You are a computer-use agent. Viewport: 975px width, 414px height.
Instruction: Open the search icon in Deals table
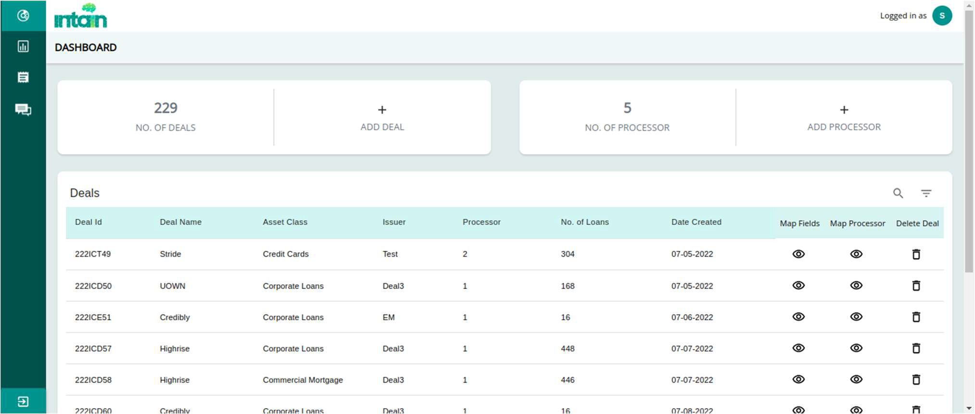[898, 193]
